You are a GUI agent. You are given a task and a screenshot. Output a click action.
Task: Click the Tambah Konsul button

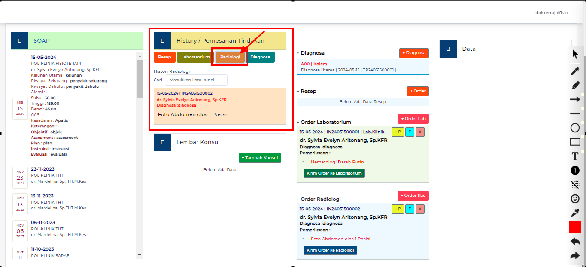click(260, 157)
